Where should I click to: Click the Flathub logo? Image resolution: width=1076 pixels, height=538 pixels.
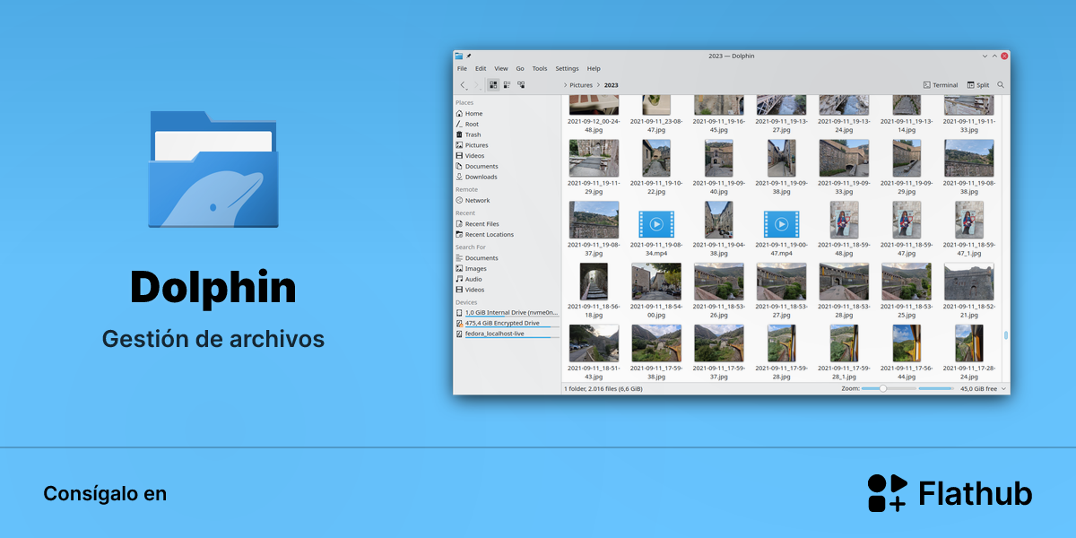click(950, 493)
